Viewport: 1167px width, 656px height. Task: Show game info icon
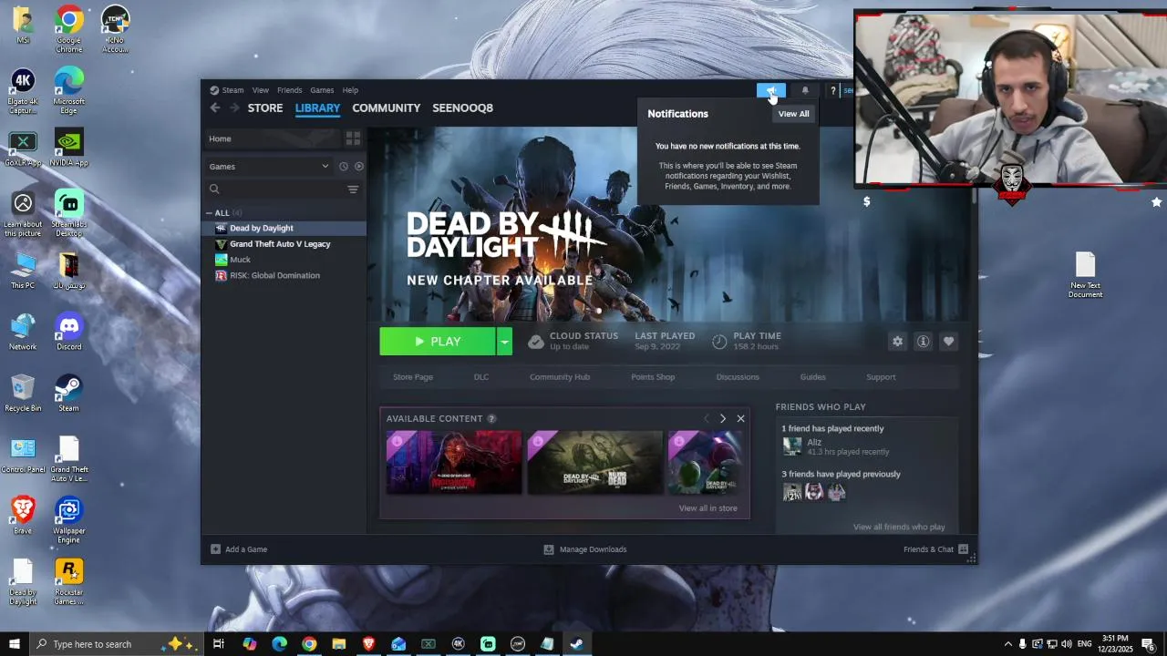[x=923, y=341]
